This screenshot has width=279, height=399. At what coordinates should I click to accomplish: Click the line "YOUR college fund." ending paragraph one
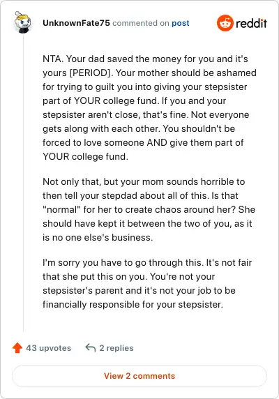click(x=85, y=156)
